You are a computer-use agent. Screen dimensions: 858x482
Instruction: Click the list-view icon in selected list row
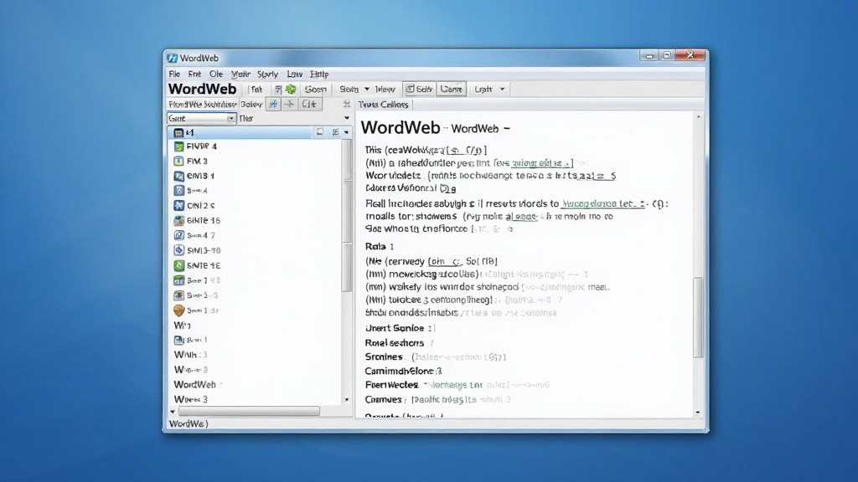335,131
